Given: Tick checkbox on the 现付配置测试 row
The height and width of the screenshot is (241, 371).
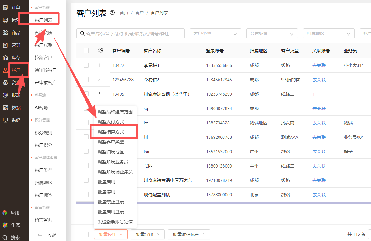Looking at the screenshot, I should pyautogui.click(x=86, y=194).
